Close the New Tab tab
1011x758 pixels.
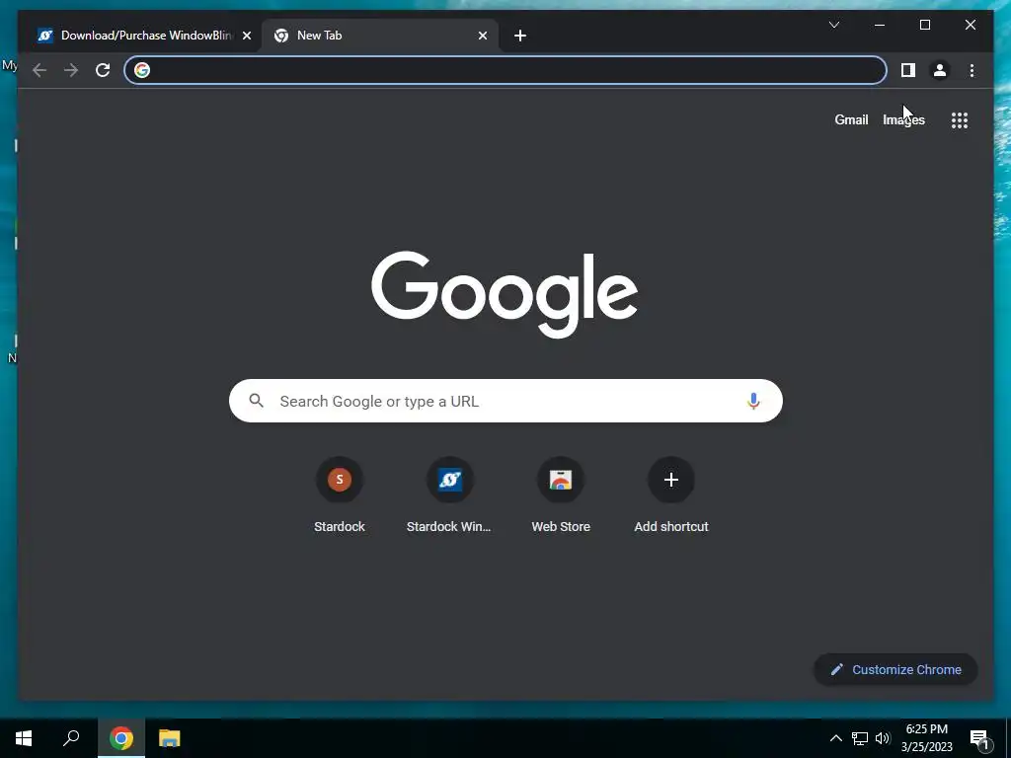tap(482, 36)
